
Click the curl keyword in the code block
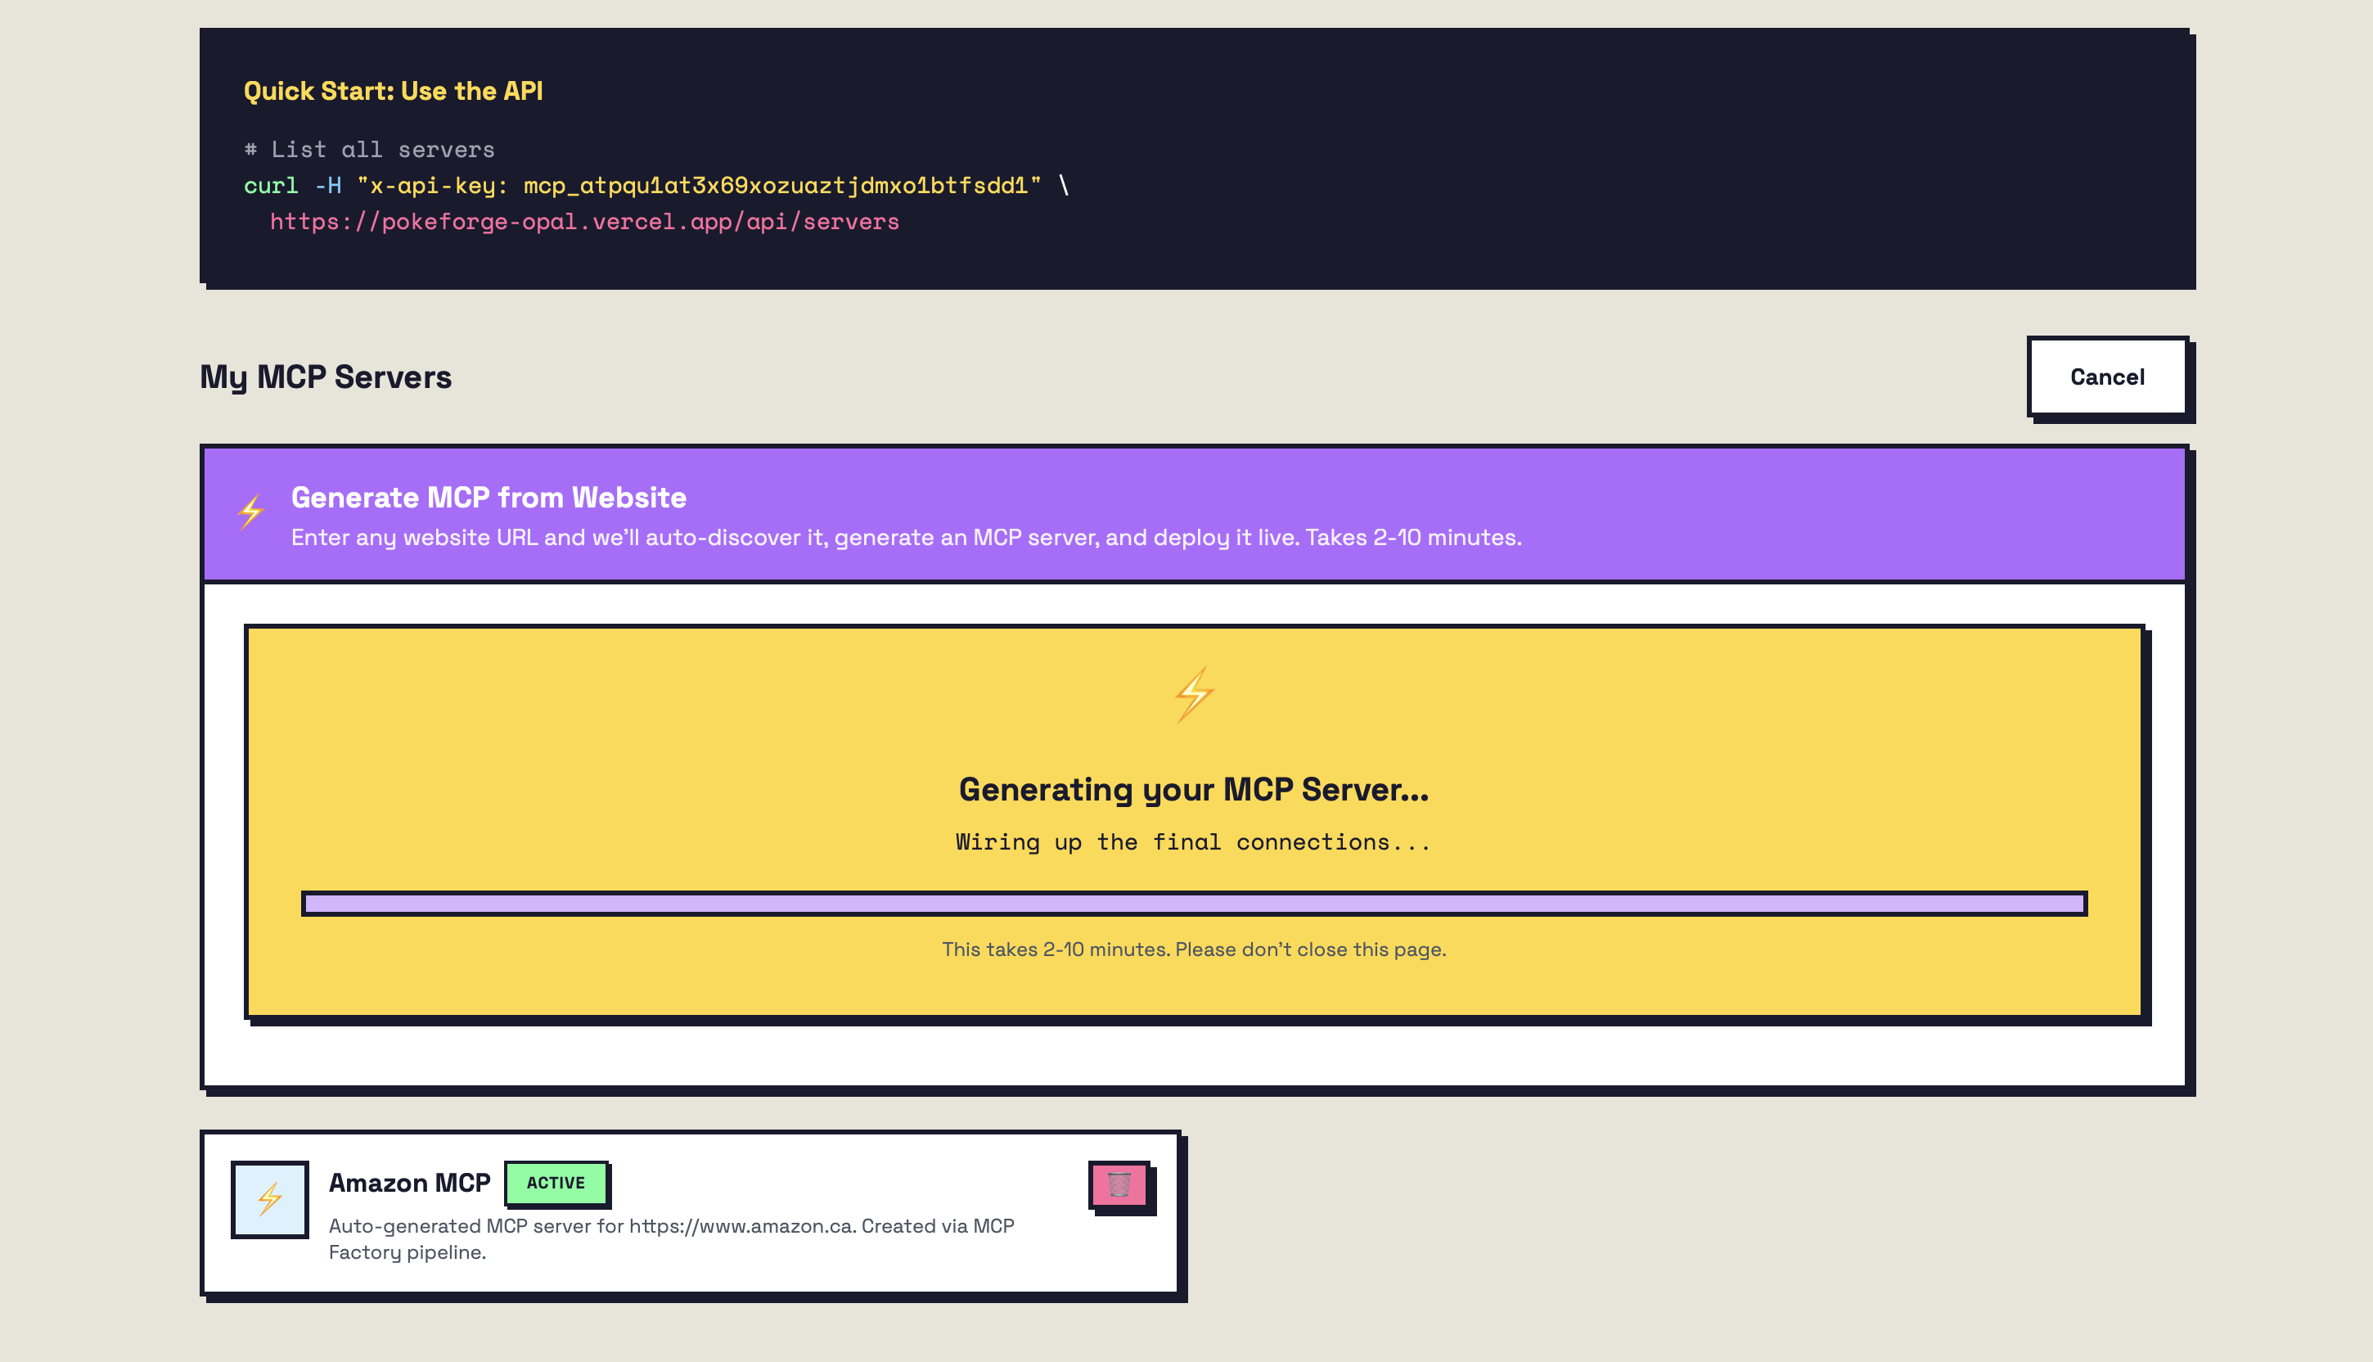tap(270, 185)
